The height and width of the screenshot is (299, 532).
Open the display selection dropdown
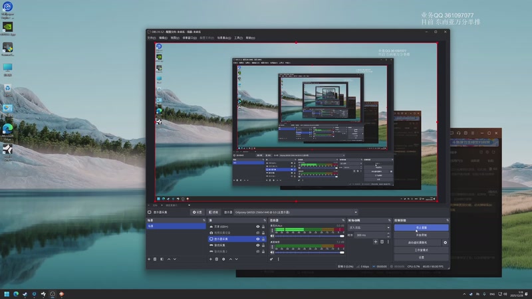point(295,212)
